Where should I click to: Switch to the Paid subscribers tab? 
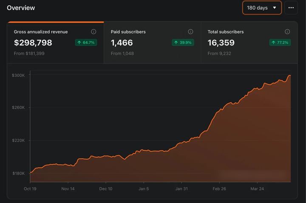(x=152, y=42)
